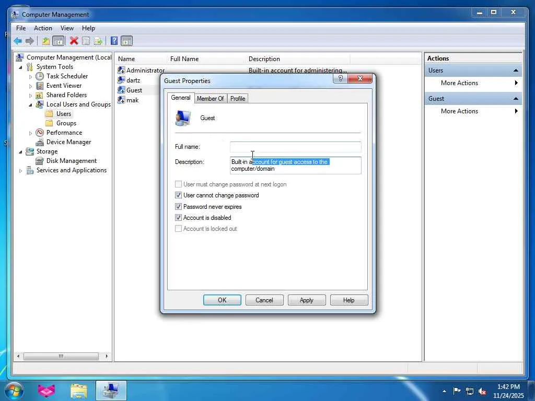Collapse the Users section in Actions pane

(x=516, y=70)
